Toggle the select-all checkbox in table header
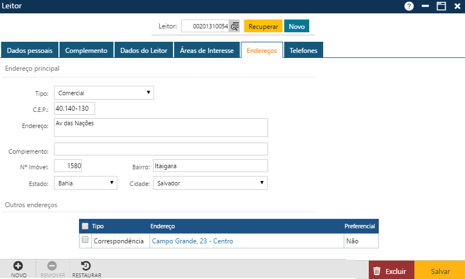Image resolution: width=465 pixels, height=279 pixels. pos(85,226)
